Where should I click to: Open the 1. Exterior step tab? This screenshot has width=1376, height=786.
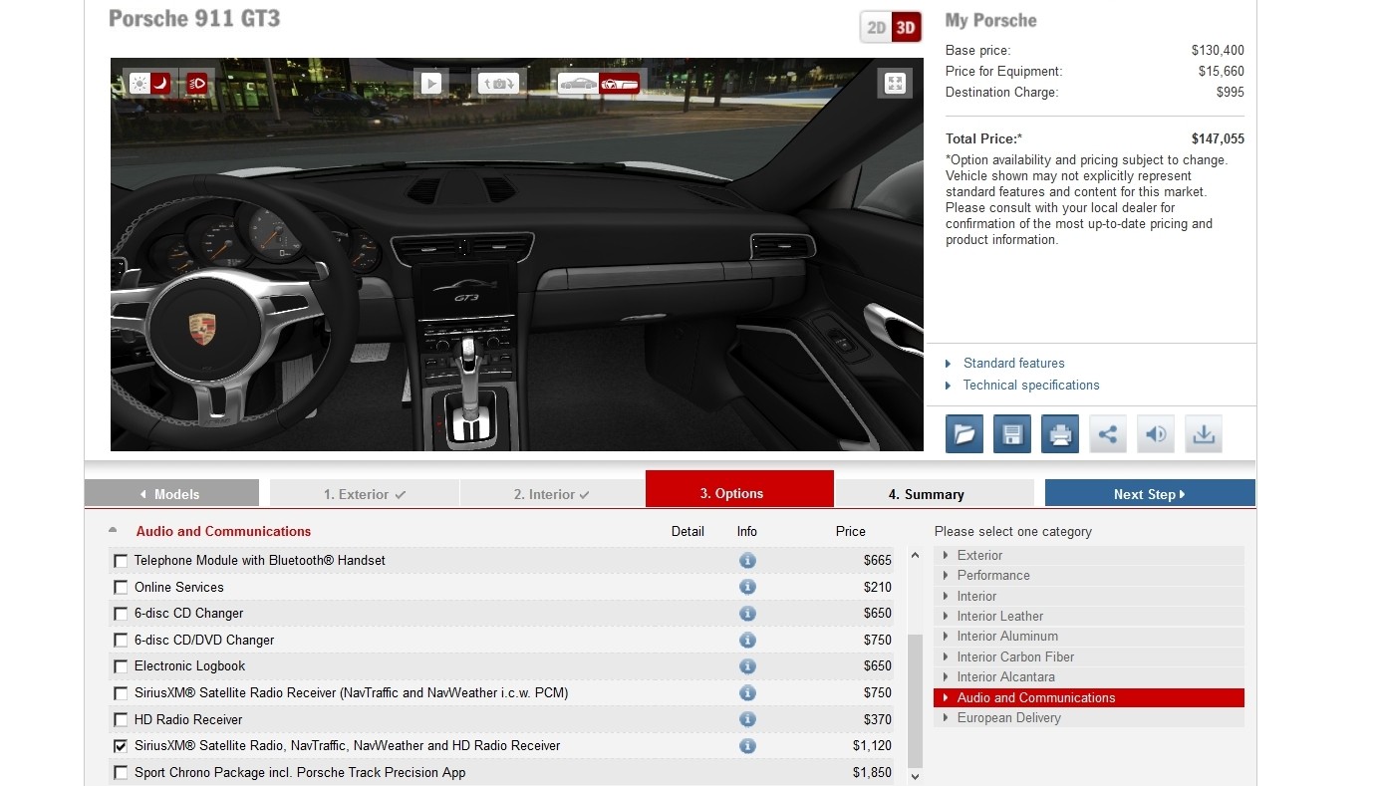[365, 493]
